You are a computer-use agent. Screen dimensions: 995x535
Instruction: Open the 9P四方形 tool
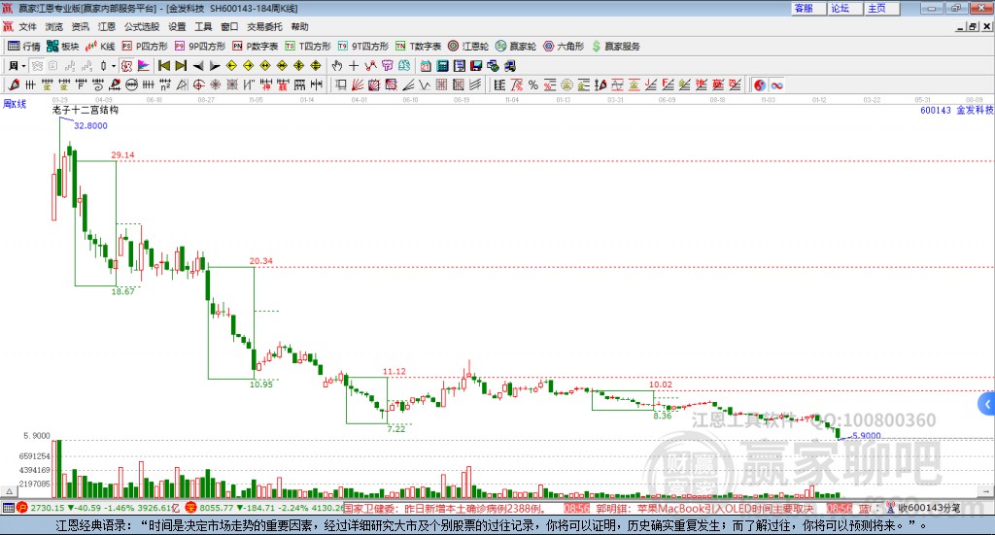(x=199, y=47)
